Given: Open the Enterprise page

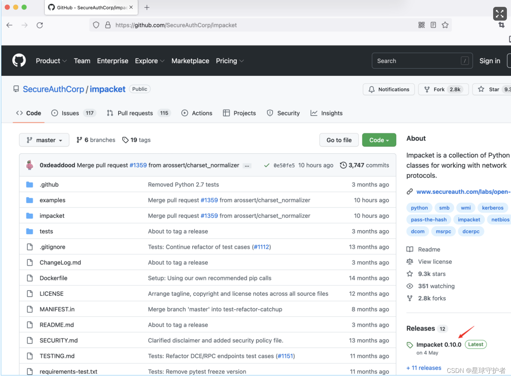Looking at the screenshot, I should point(113,61).
